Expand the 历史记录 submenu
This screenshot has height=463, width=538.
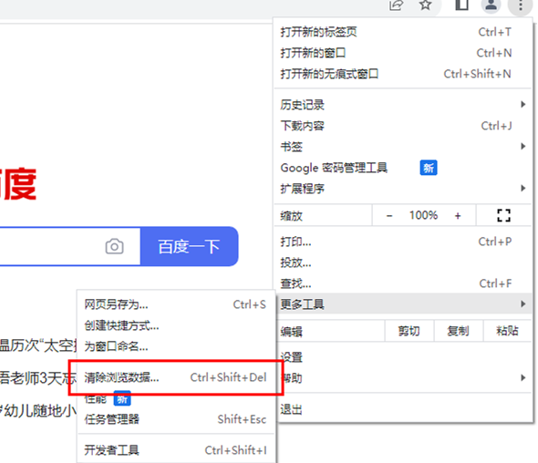click(403, 105)
